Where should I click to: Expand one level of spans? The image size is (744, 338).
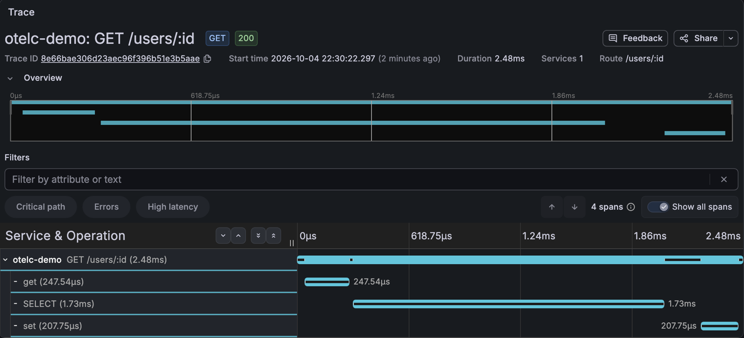223,236
